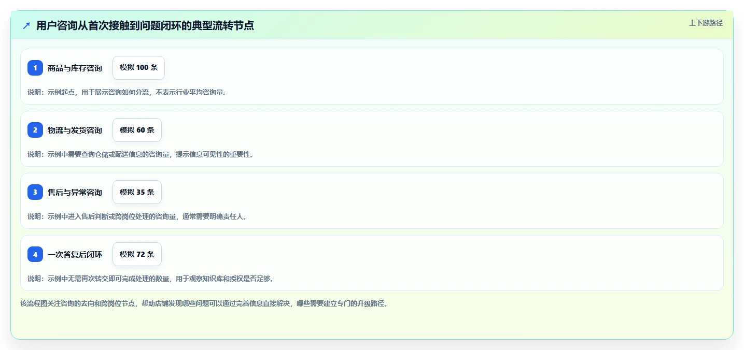
Task: Click the arrow icon beside the flow title
Action: coord(26,26)
